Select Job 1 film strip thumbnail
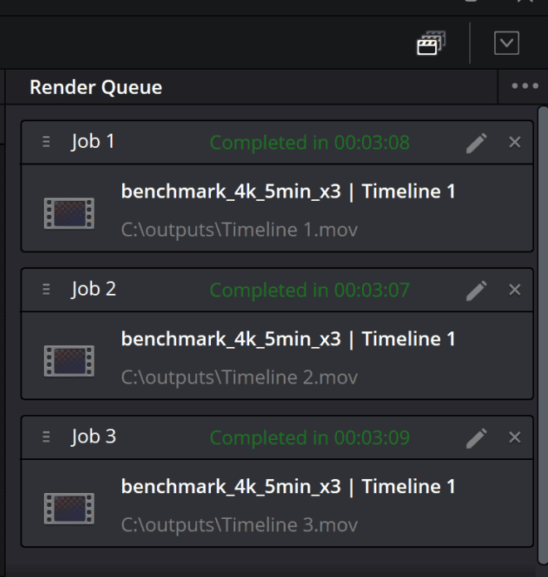The image size is (548, 577). [x=69, y=213]
